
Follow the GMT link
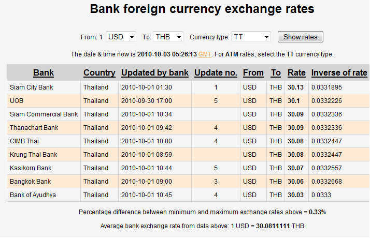(x=205, y=54)
